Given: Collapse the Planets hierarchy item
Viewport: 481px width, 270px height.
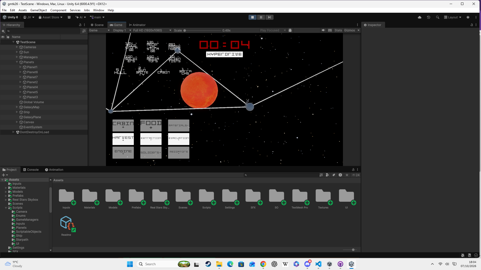Looking at the screenshot, I should click(x=17, y=62).
